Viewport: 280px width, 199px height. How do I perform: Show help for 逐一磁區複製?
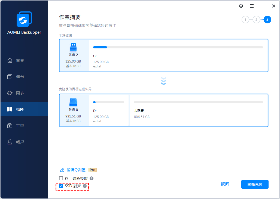coord(92,178)
